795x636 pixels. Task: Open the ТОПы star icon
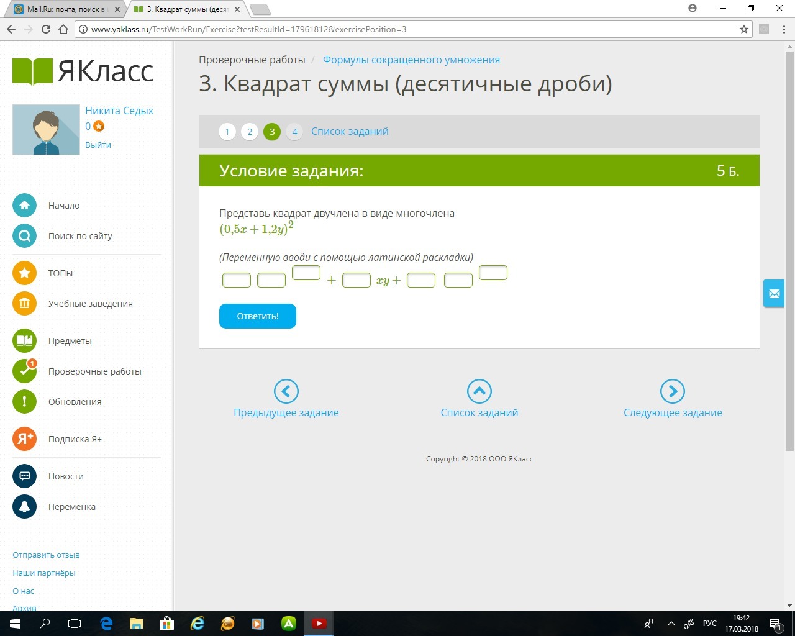[x=24, y=273]
